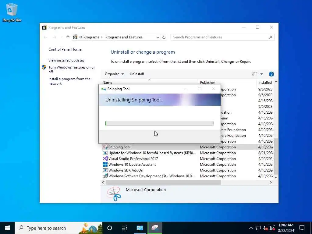Switch to Snipping Tool installer taskbar button
Viewport: 312px width, 234px height.
[155, 228]
